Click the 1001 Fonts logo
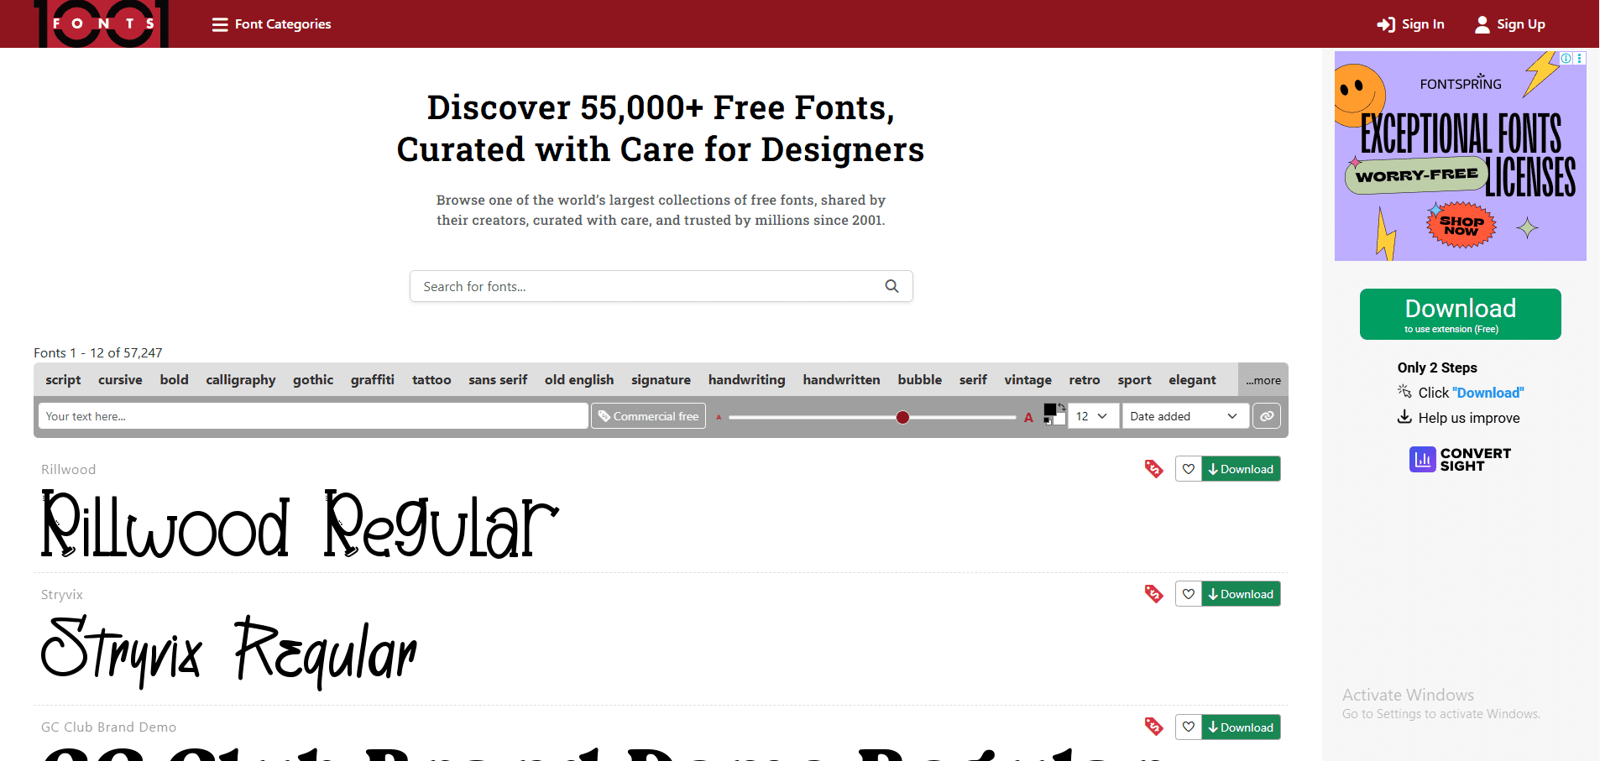Image resolution: width=1600 pixels, height=761 pixels. (x=102, y=23)
